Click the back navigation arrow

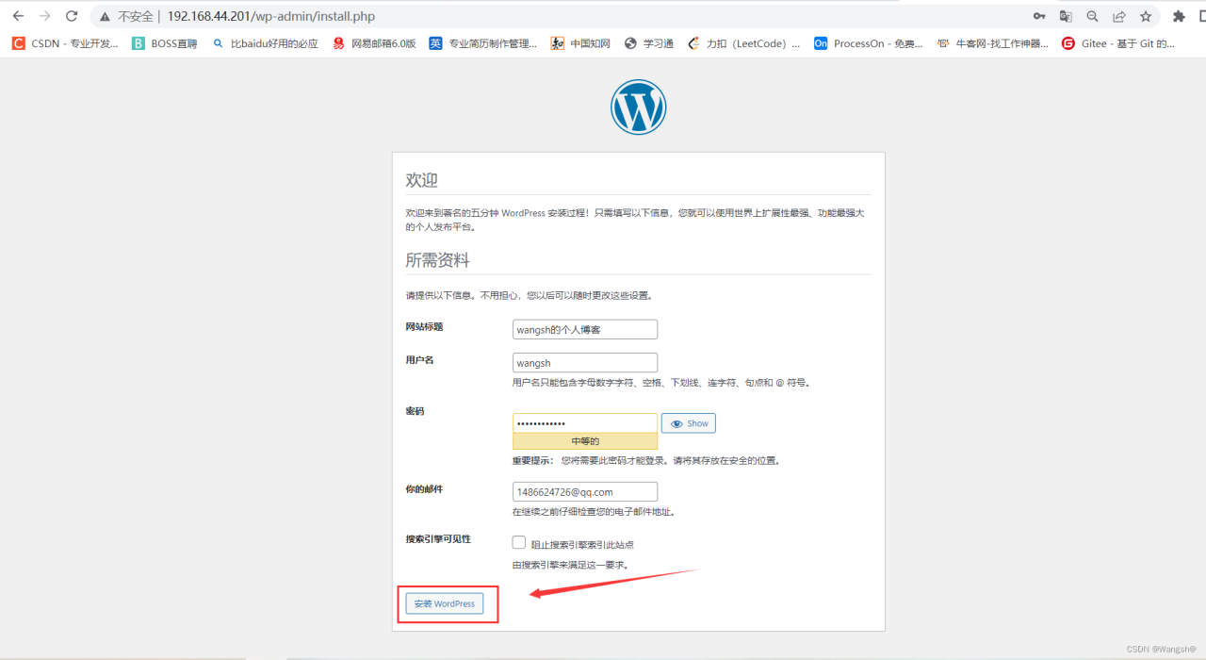[x=19, y=16]
